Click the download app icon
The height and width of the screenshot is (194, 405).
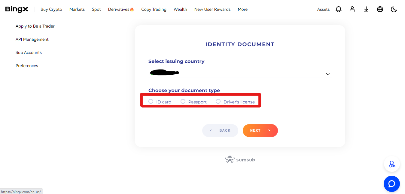click(x=366, y=9)
